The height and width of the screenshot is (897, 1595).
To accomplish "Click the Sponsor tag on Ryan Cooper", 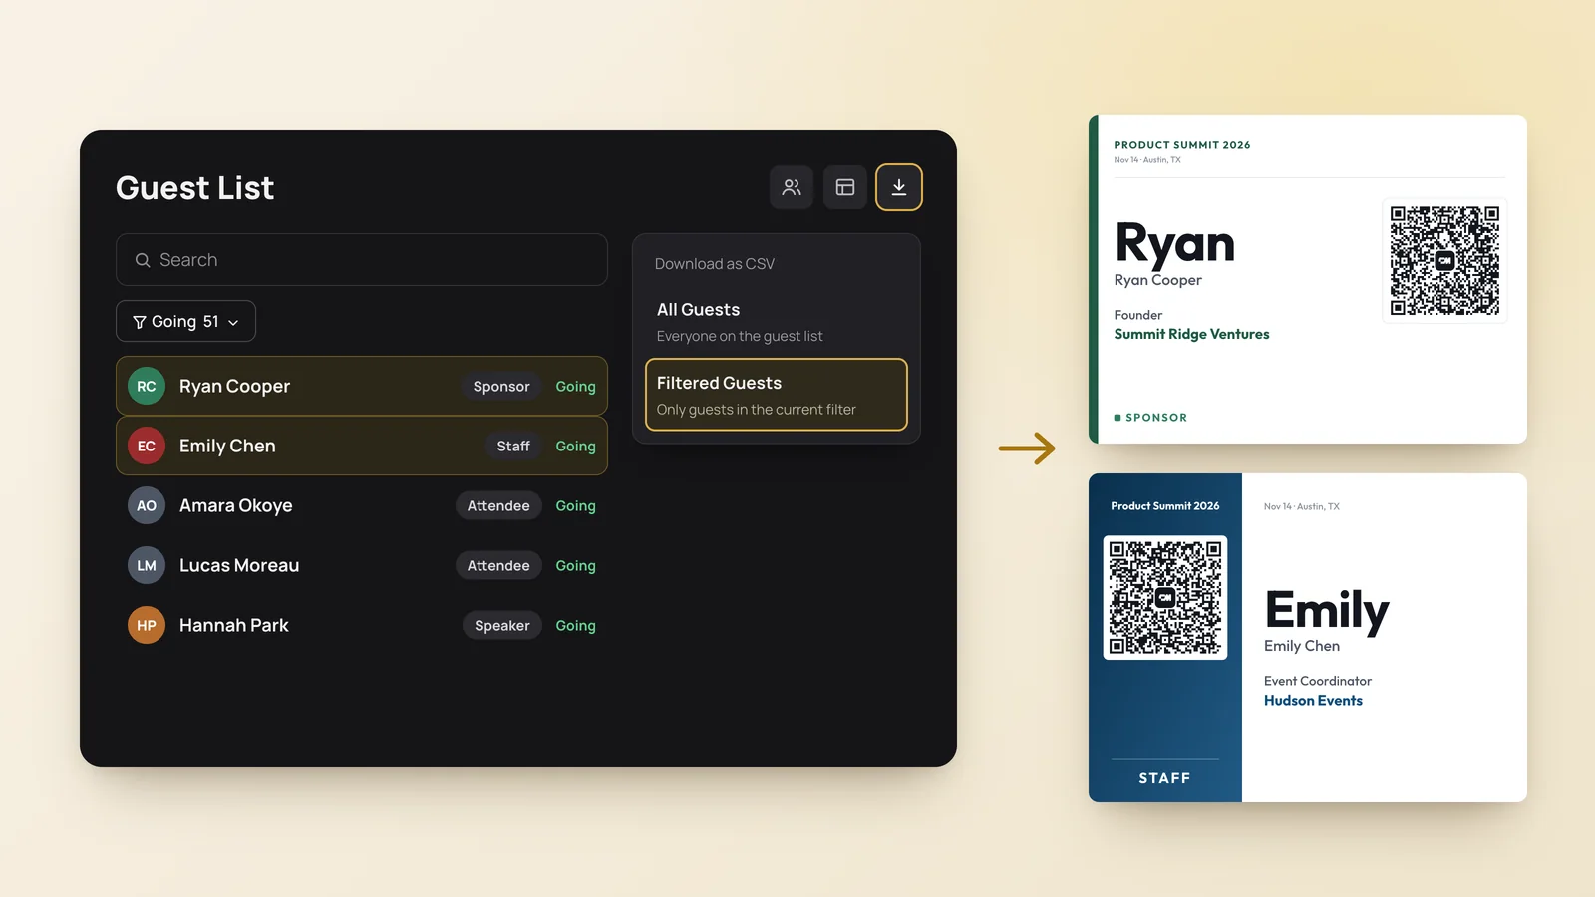I will point(501,386).
